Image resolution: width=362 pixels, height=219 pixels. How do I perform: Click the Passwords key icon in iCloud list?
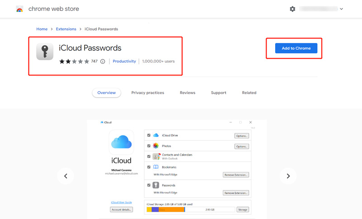156,185
